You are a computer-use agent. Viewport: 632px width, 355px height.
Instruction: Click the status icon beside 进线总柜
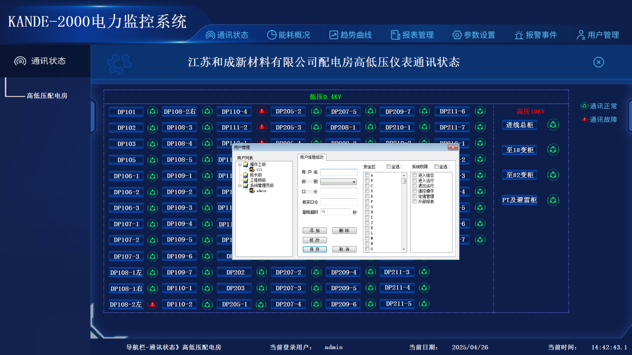[x=553, y=124]
